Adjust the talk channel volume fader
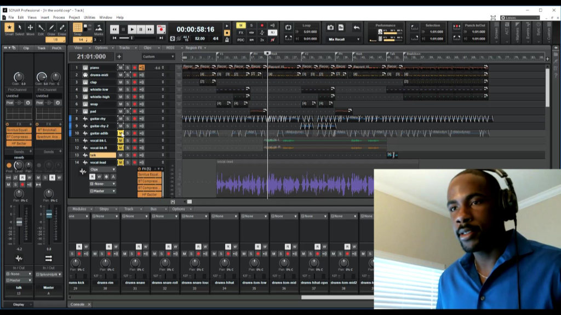 [x=19, y=222]
